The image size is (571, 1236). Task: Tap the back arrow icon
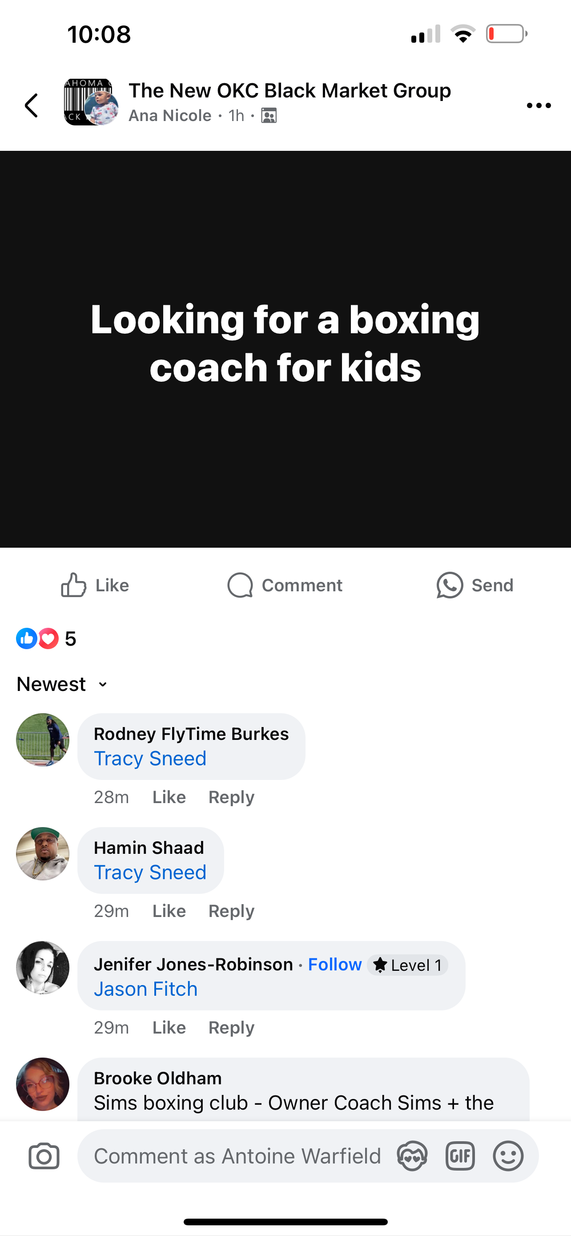click(x=32, y=105)
